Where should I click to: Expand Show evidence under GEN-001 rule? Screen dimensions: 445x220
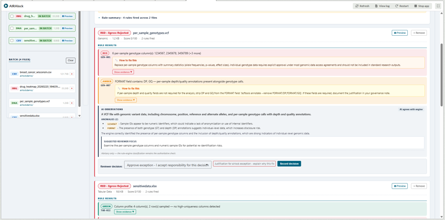123,72
